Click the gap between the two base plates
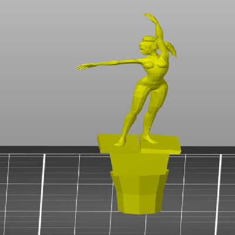Screen dimensions: 235x235 point(140,142)
